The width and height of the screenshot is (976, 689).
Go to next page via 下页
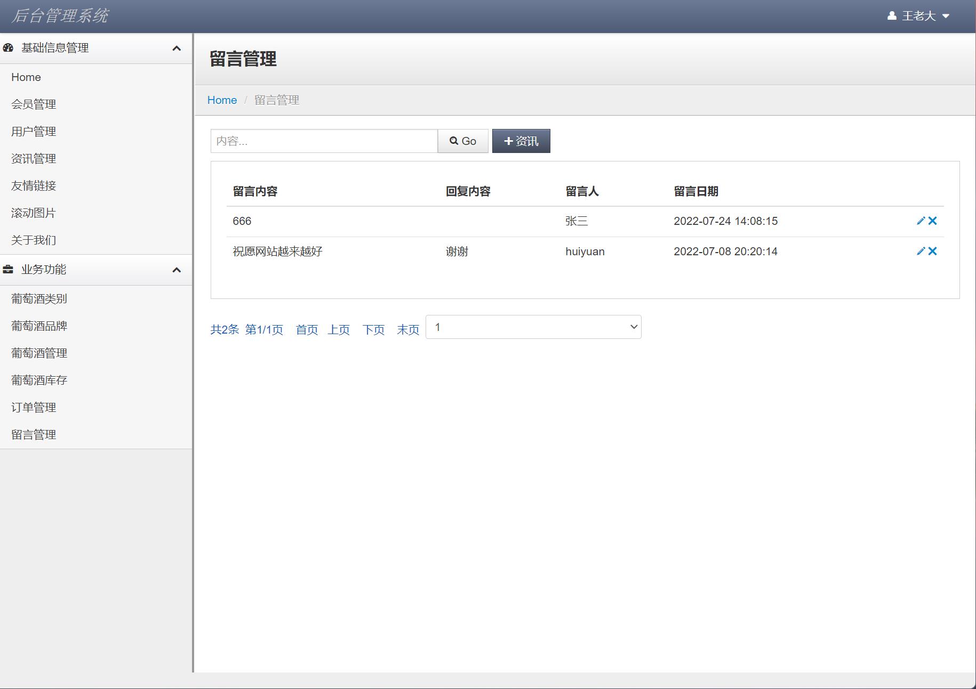pos(373,330)
